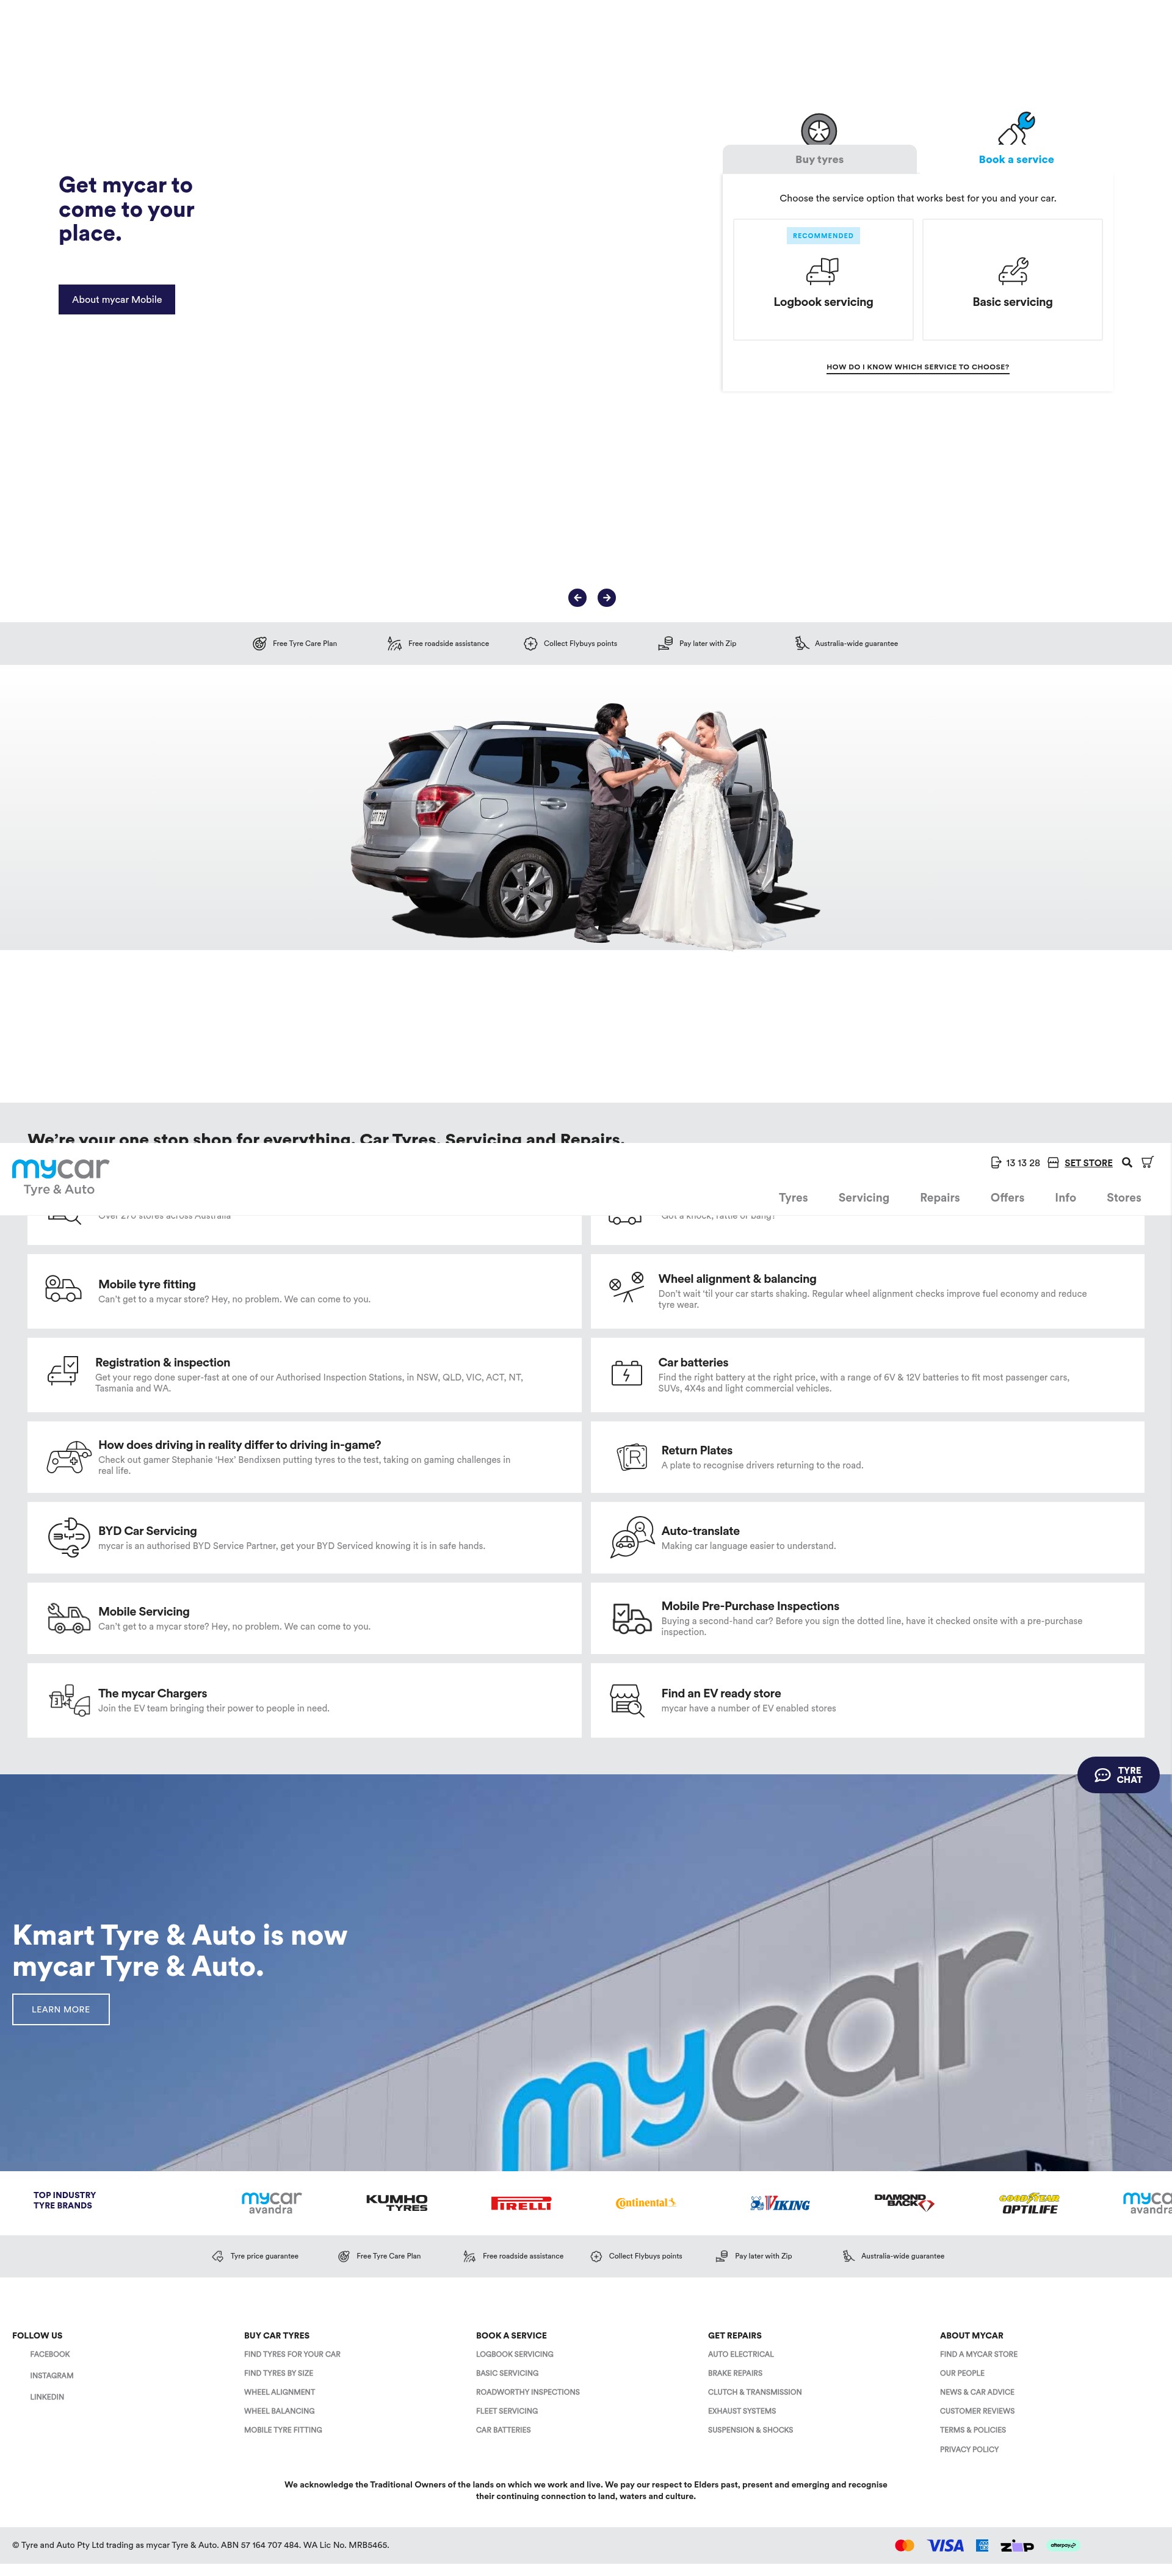The image size is (1172, 2576).
Task: Click Find an EV ready store icon
Action: [627, 1700]
